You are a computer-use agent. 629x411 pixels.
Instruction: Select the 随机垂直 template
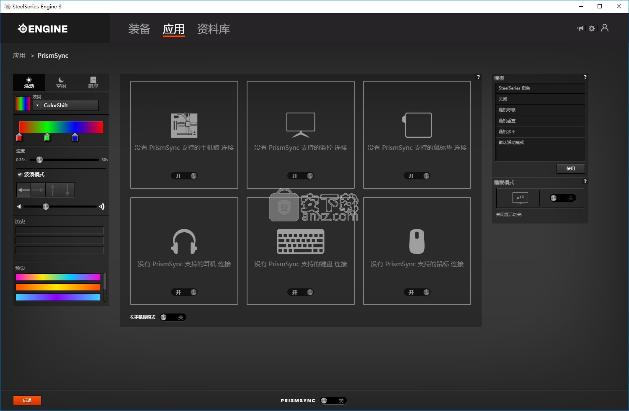click(x=540, y=121)
